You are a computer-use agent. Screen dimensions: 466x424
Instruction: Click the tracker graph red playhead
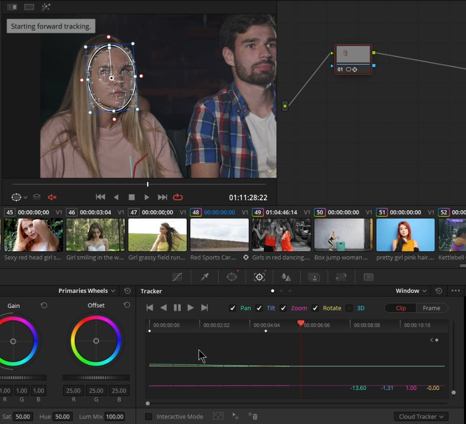point(301,323)
